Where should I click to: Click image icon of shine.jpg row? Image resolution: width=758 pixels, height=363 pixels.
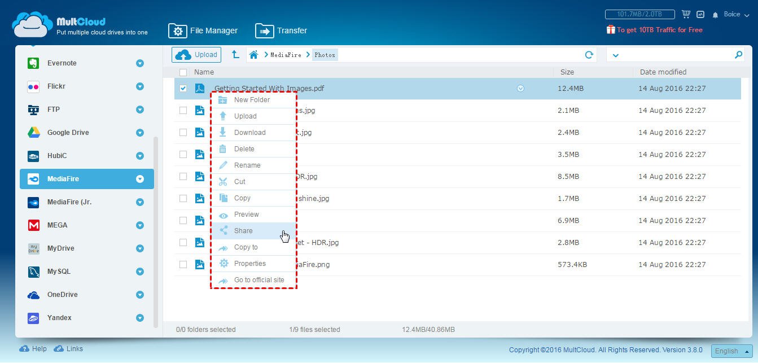199,198
